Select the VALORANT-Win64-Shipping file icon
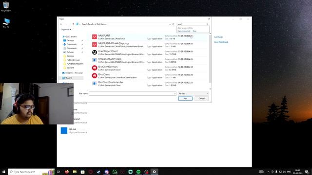The width and height of the screenshot is (312, 175). point(94,44)
